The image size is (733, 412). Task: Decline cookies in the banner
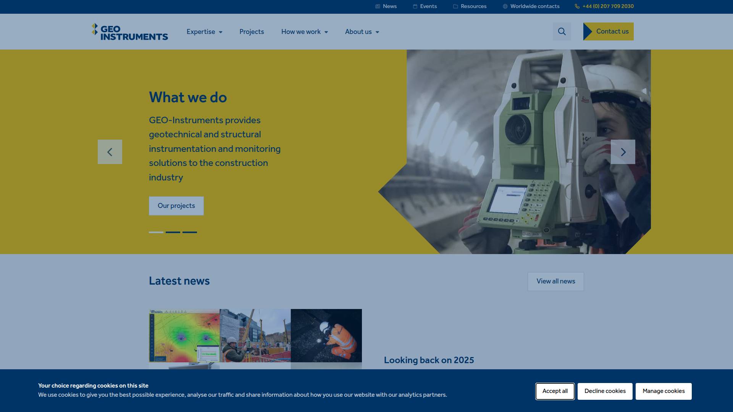point(605,391)
